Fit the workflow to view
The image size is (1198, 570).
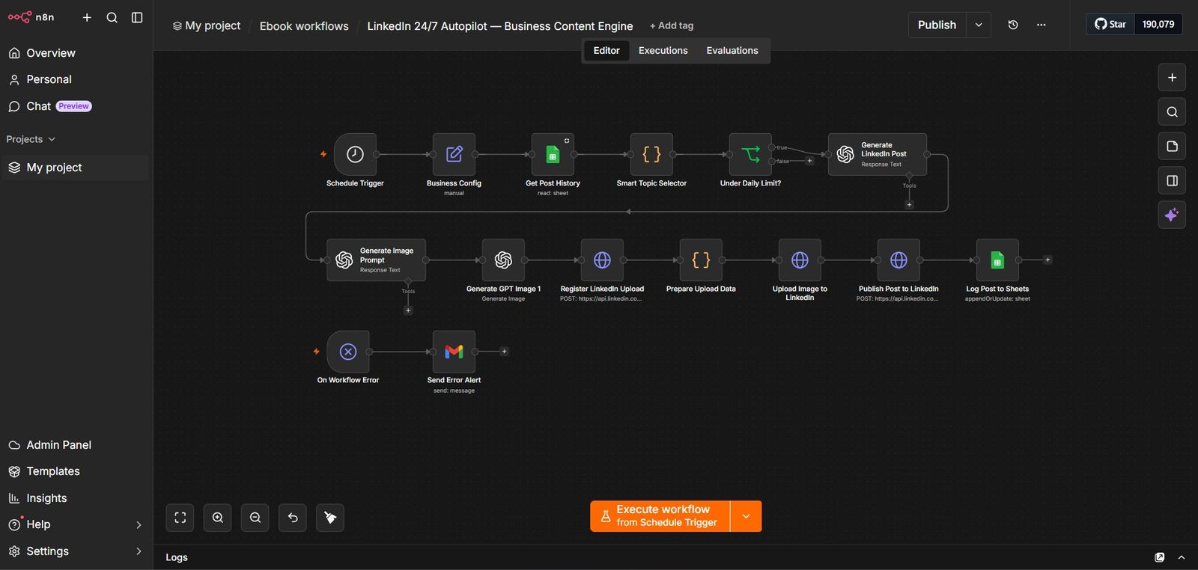[180, 518]
